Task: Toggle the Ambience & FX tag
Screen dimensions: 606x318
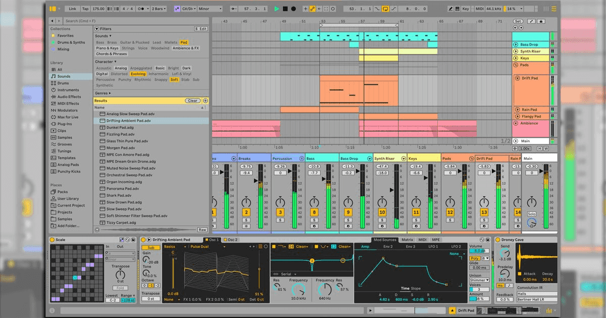Action: [186, 48]
